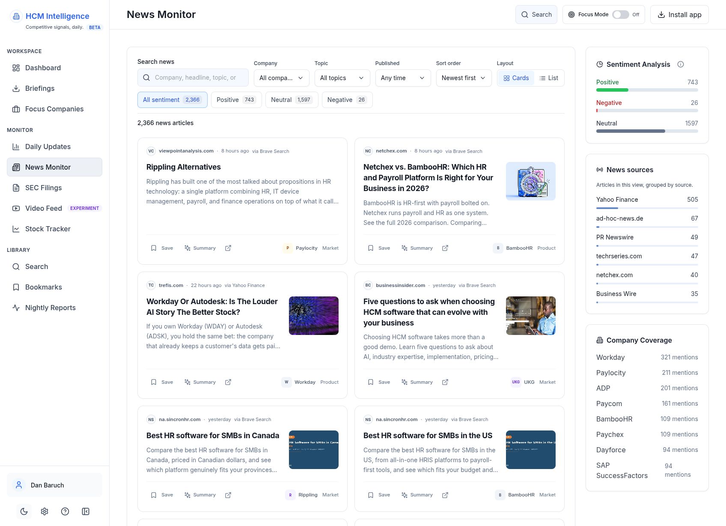Open Netchex vs. BambooHR external link icon
This screenshot has height=526, width=726.
pos(445,248)
